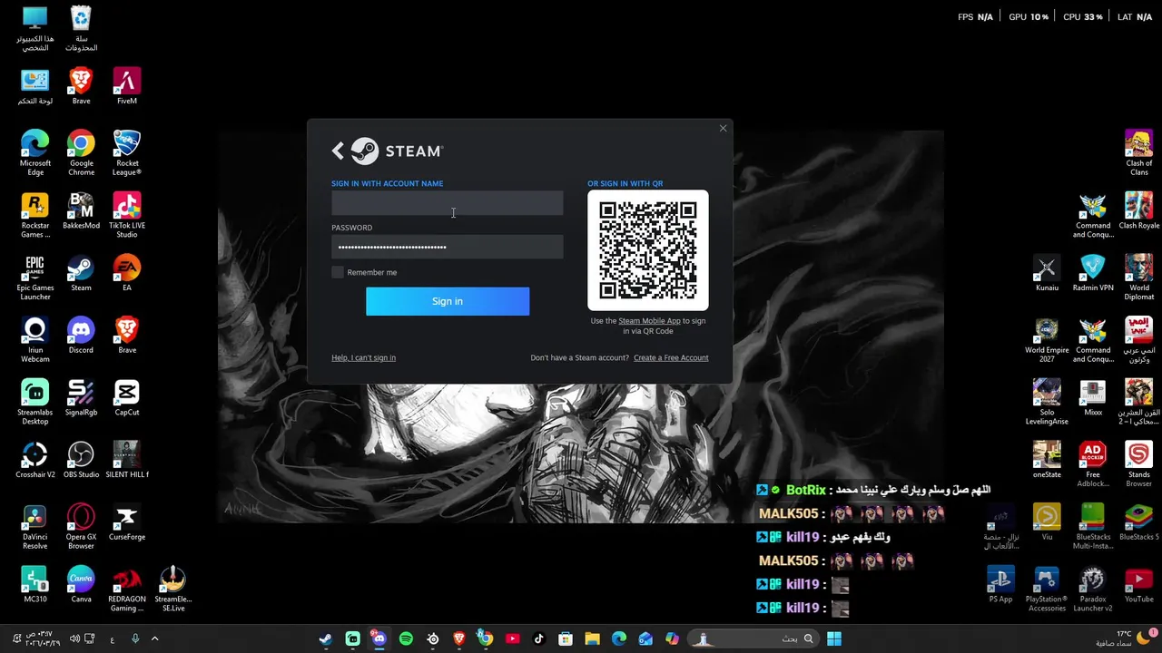Open YouTube desktop shortcut

[1138, 583]
